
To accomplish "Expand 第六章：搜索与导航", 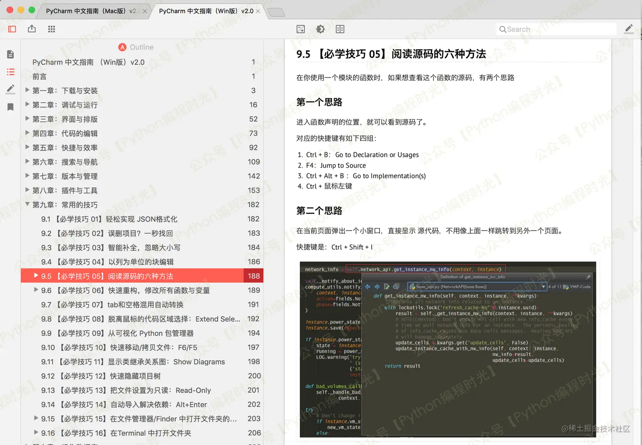I will (27, 161).
